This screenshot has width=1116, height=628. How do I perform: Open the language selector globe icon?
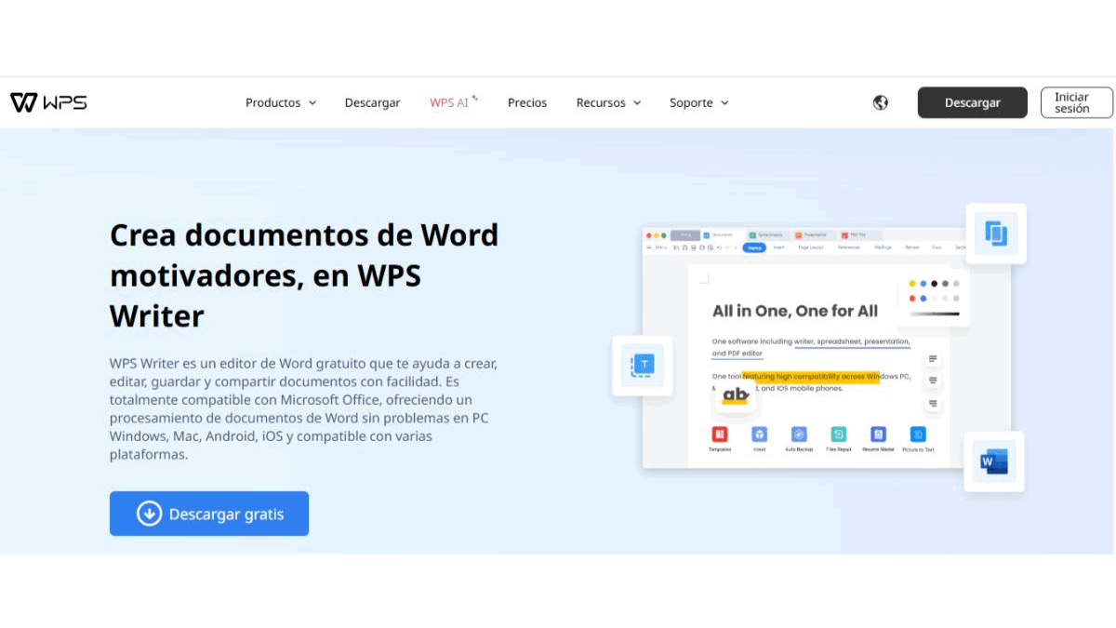880,102
